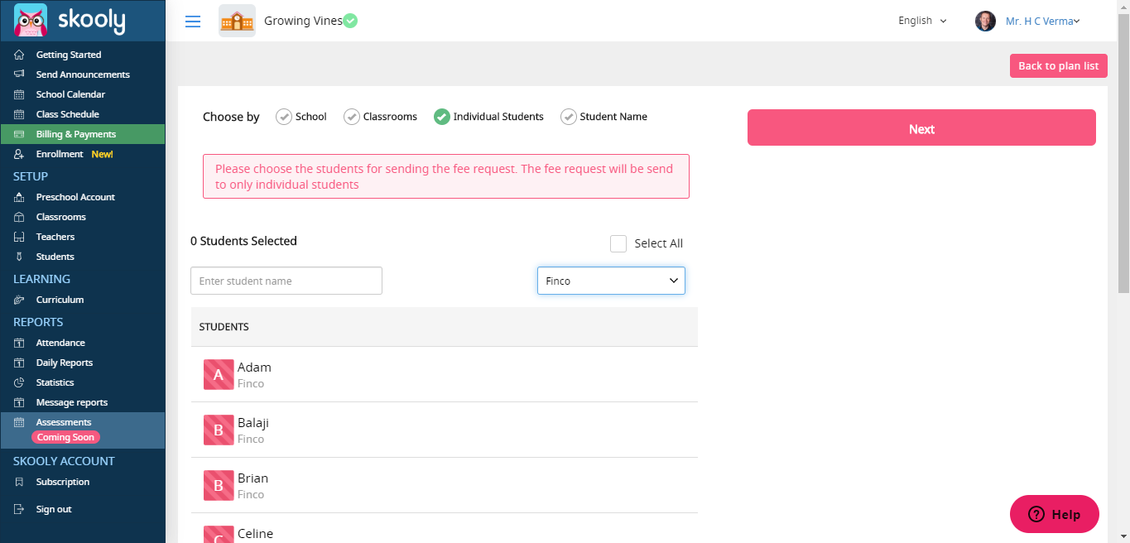Choose by Individual Students option
Image resolution: width=1130 pixels, height=543 pixels.
[x=488, y=117]
